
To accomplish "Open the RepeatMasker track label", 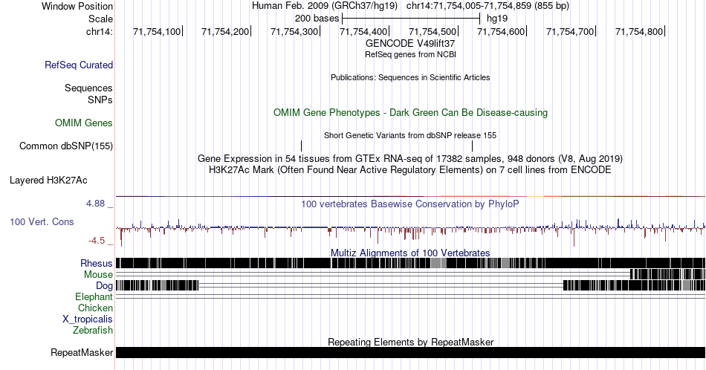I will [x=82, y=352].
